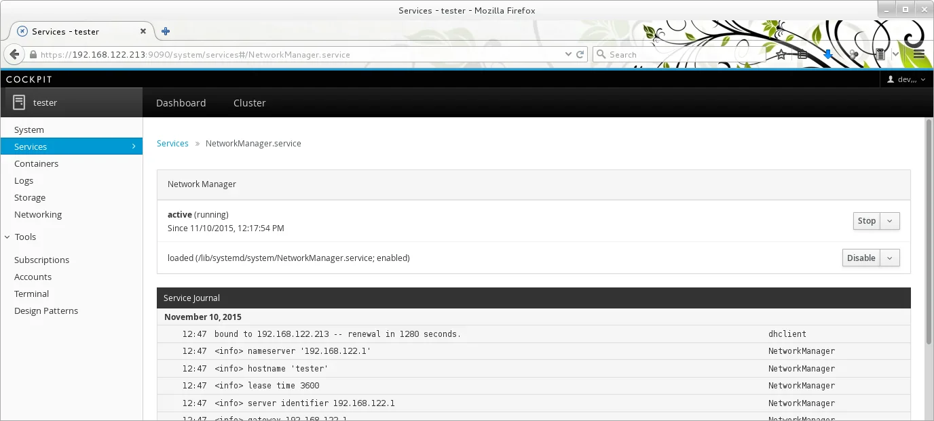Screen dimensions: 934x421
Task: Switch to the Dashboard tab
Action: 181,103
